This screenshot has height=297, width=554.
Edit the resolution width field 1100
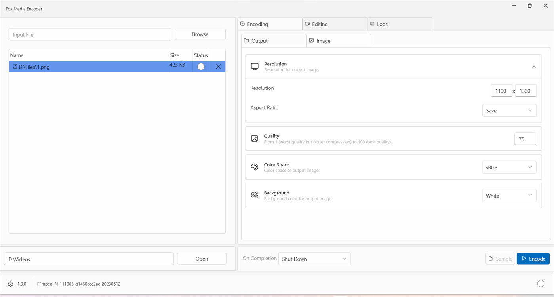click(501, 91)
